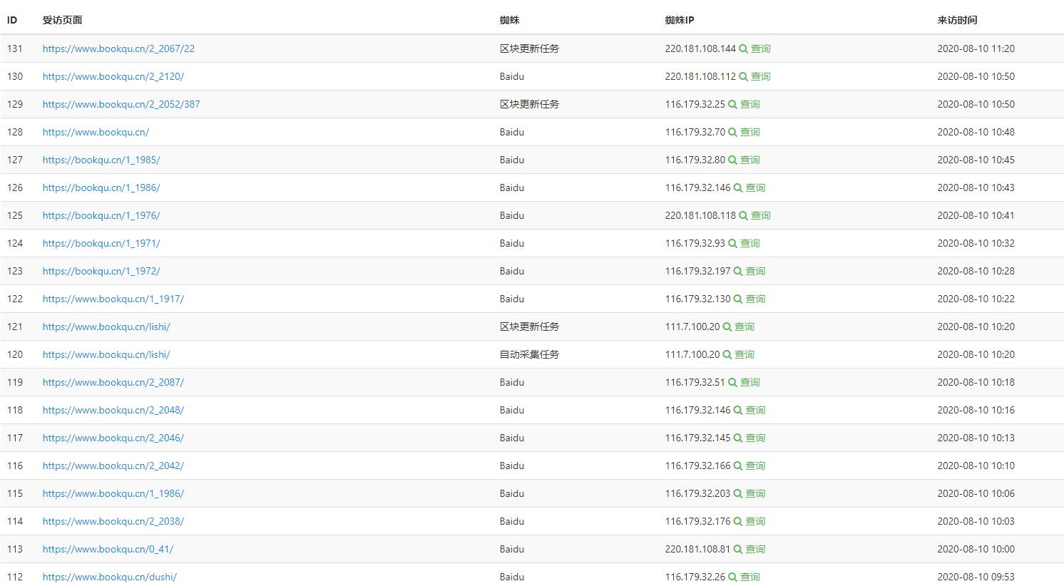Click the ID column header

coord(12,20)
